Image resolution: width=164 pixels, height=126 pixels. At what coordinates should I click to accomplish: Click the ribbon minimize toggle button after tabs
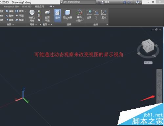coord(51,7)
